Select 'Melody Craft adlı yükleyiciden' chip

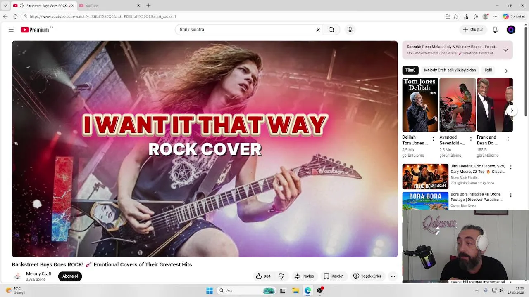(x=450, y=70)
